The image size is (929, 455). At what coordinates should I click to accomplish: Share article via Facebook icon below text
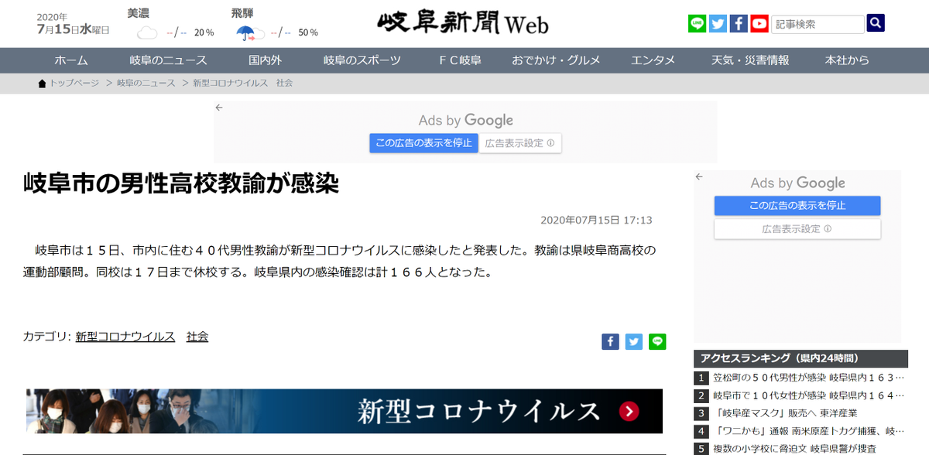click(x=610, y=341)
